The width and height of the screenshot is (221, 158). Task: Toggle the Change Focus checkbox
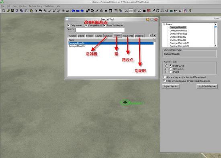click(86, 25)
